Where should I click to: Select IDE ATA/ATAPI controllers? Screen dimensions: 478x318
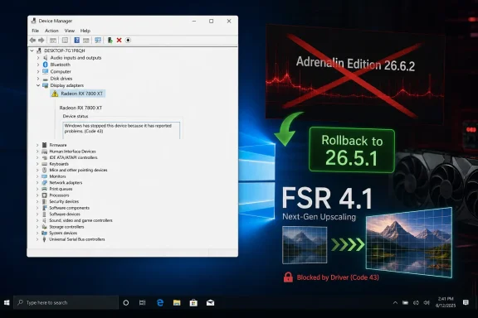[x=74, y=157]
